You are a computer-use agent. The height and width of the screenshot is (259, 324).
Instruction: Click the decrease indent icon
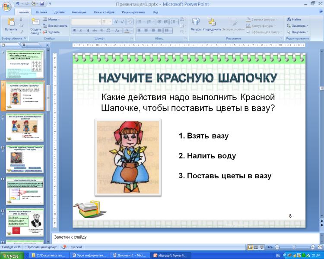(159, 22)
